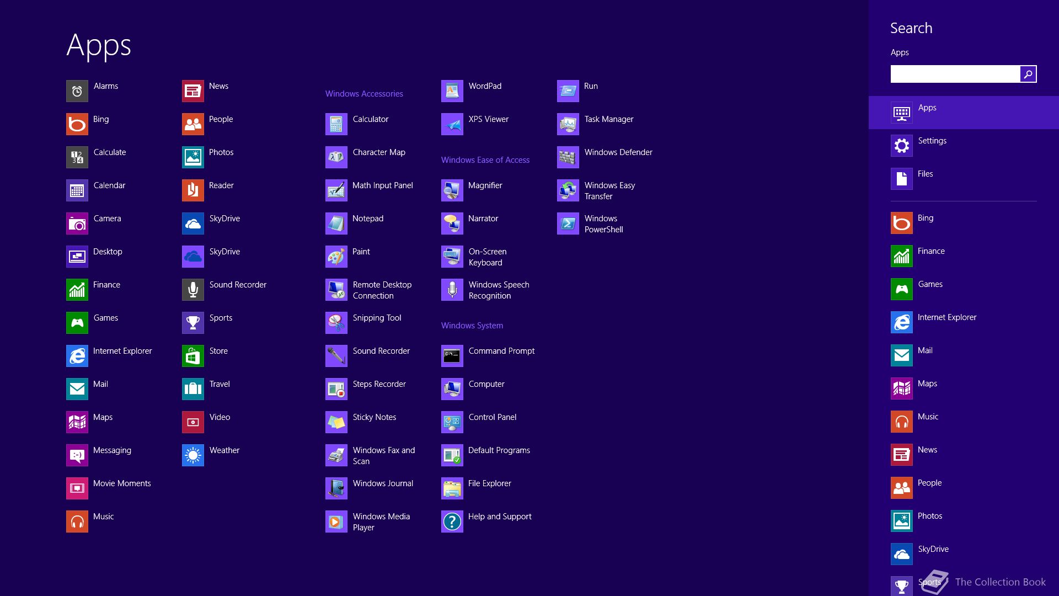Launch Notepad icon

tap(336, 223)
